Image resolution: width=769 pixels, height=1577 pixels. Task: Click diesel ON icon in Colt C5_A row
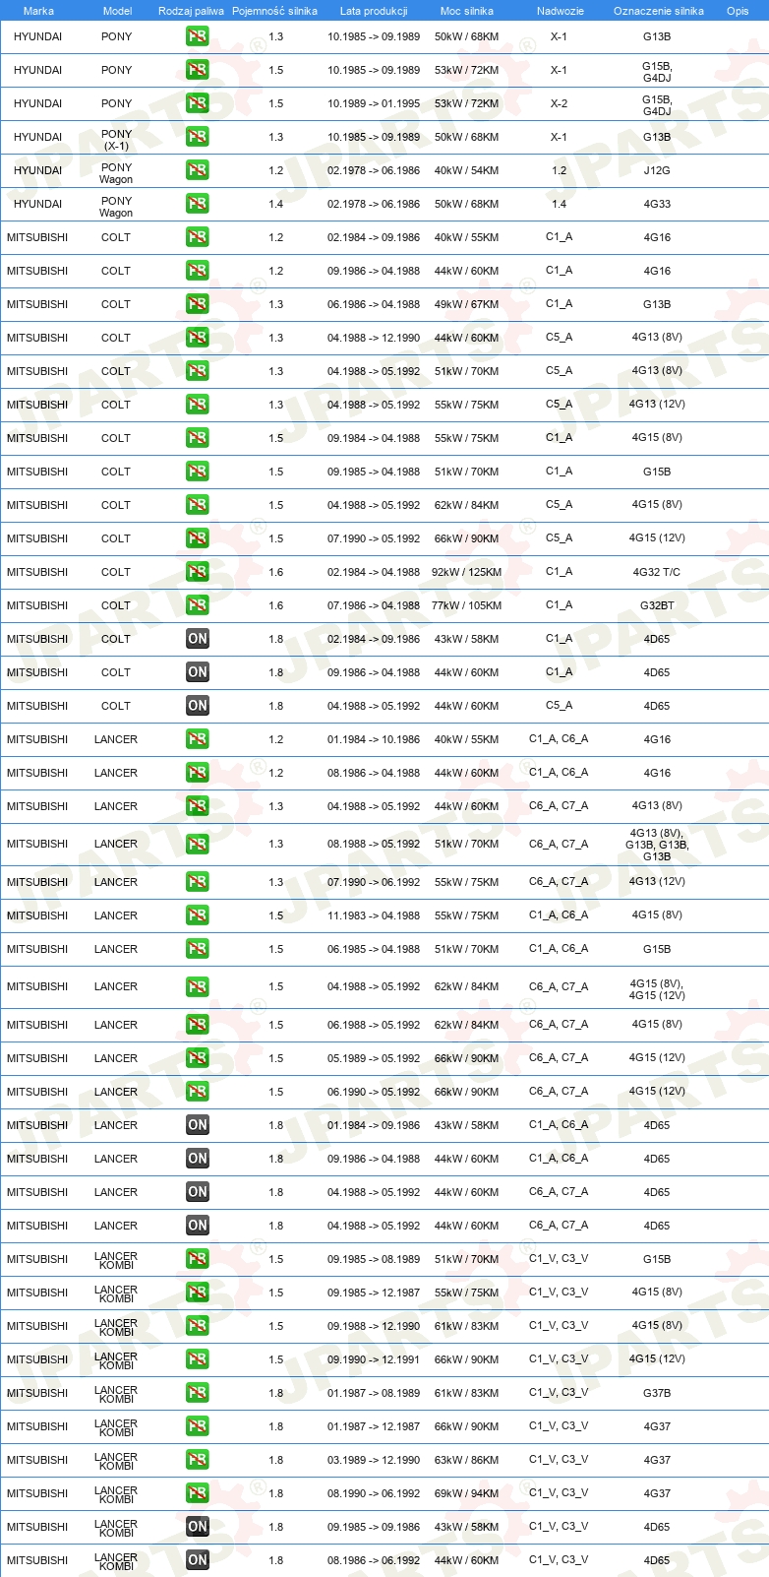point(198,706)
